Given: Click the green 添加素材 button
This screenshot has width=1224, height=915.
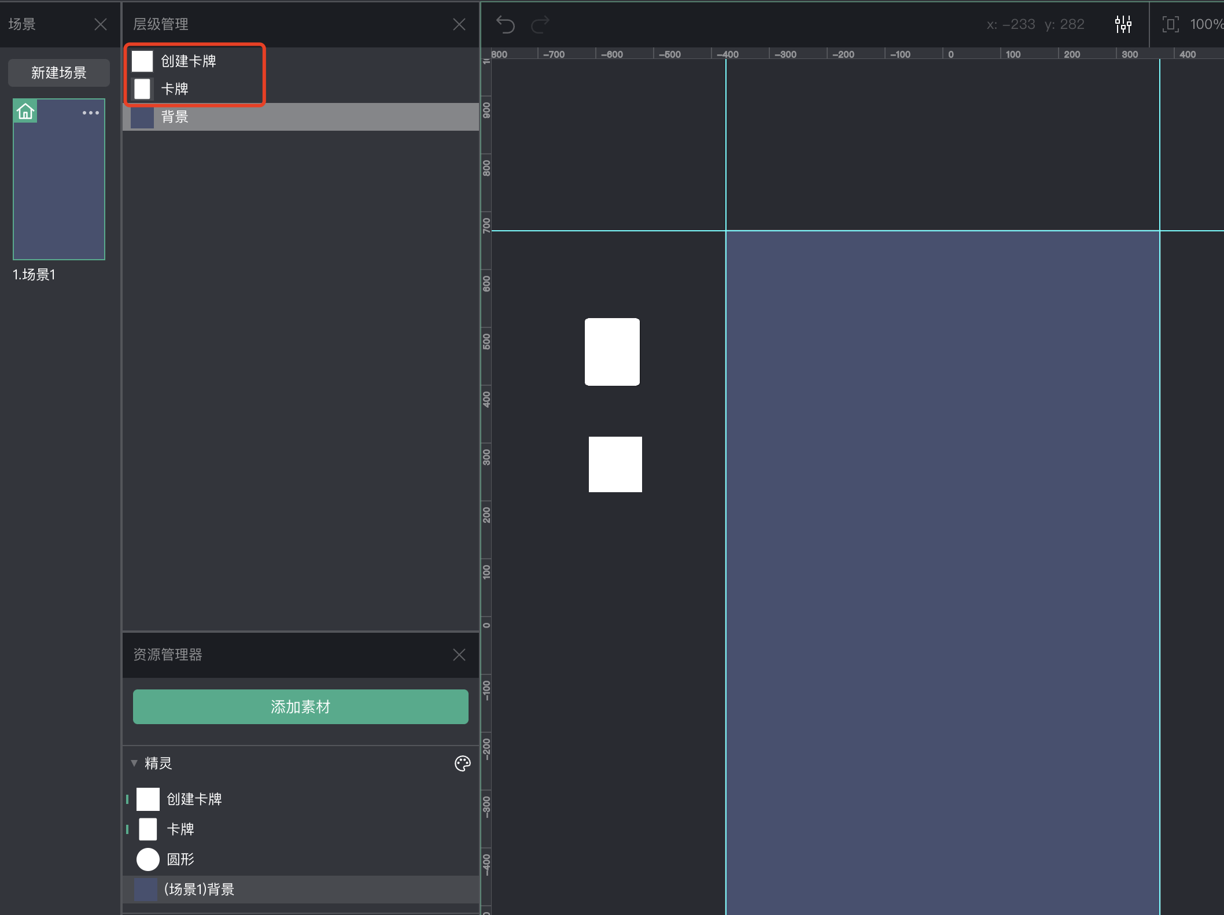Looking at the screenshot, I should [300, 706].
